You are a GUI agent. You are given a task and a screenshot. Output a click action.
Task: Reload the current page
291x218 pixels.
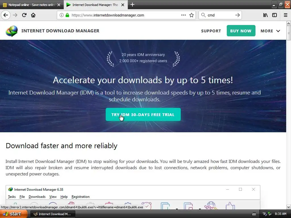tap(24, 15)
